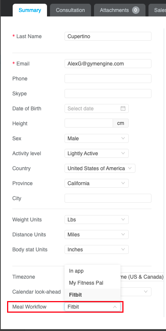The image size is (166, 331).
Task: Open the Activity level dropdown
Action: pyautogui.click(x=97, y=153)
